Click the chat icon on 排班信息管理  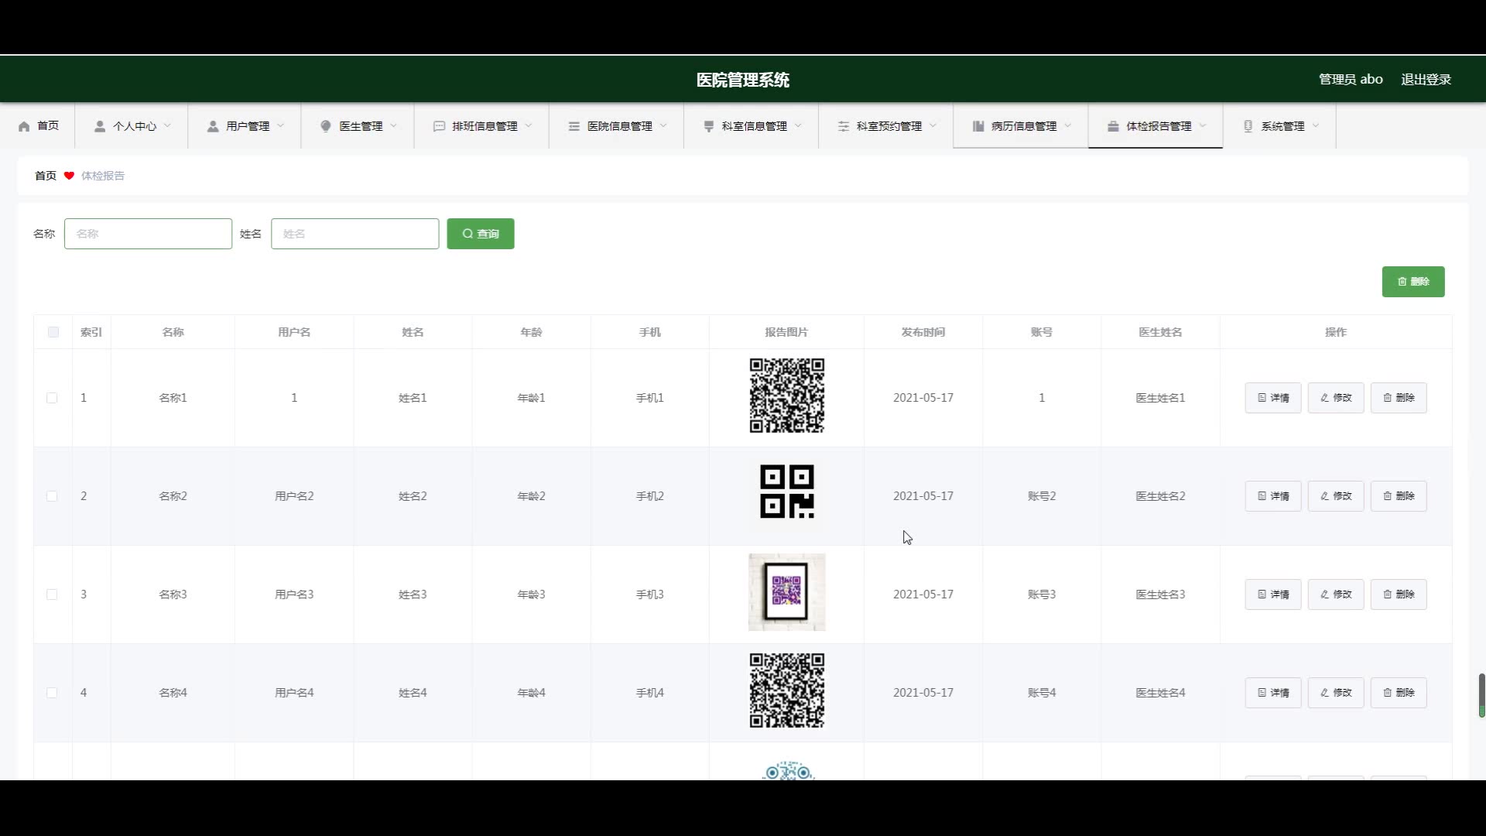click(439, 126)
